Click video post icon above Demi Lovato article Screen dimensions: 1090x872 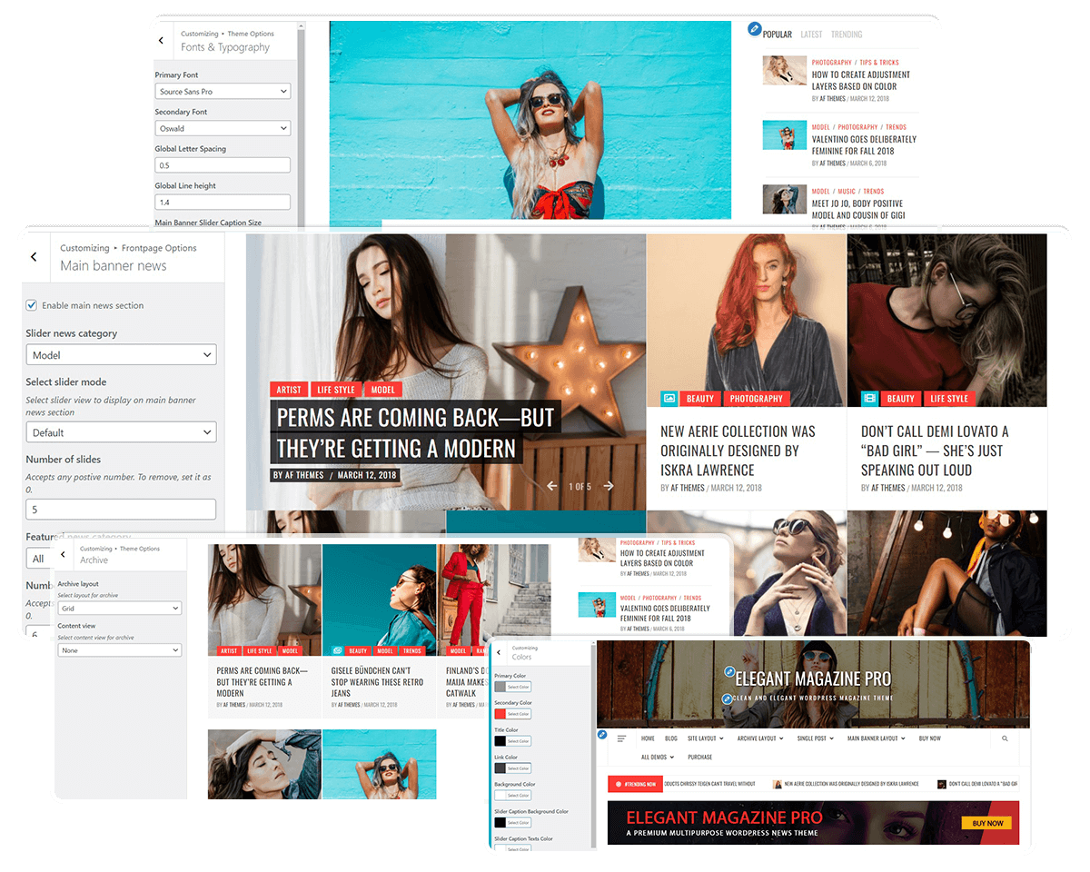coord(869,398)
